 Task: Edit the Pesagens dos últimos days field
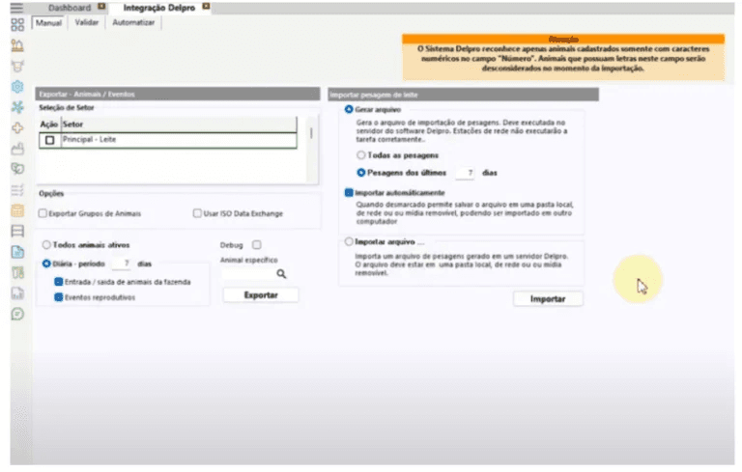[466, 173]
